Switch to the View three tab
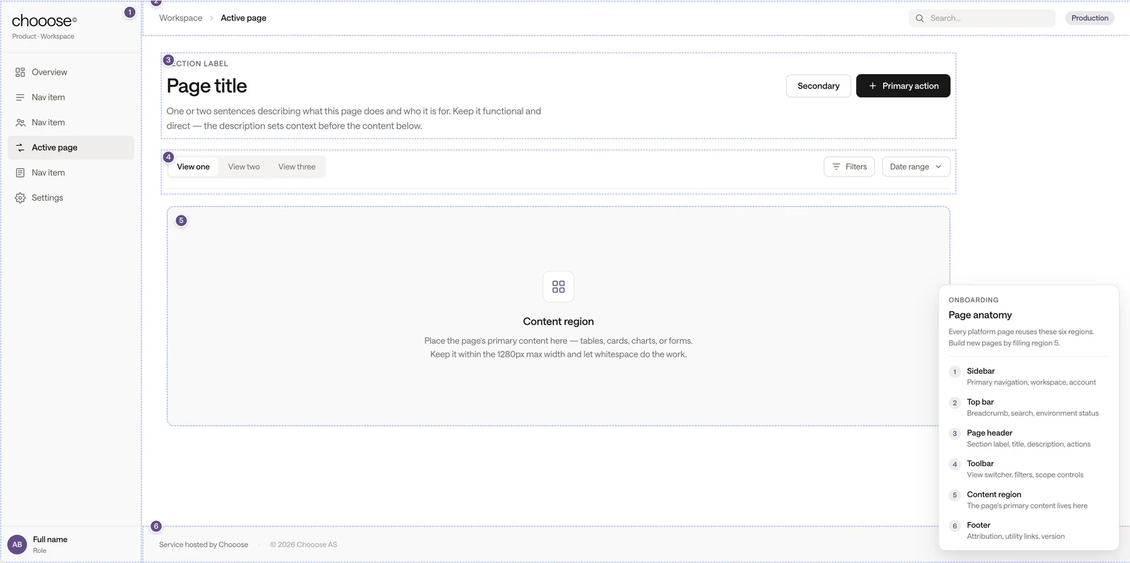1130x563 pixels. (297, 167)
